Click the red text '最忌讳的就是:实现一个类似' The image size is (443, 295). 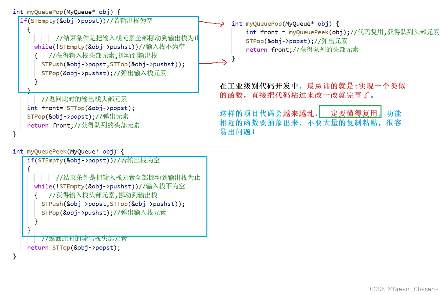[x=356, y=86]
